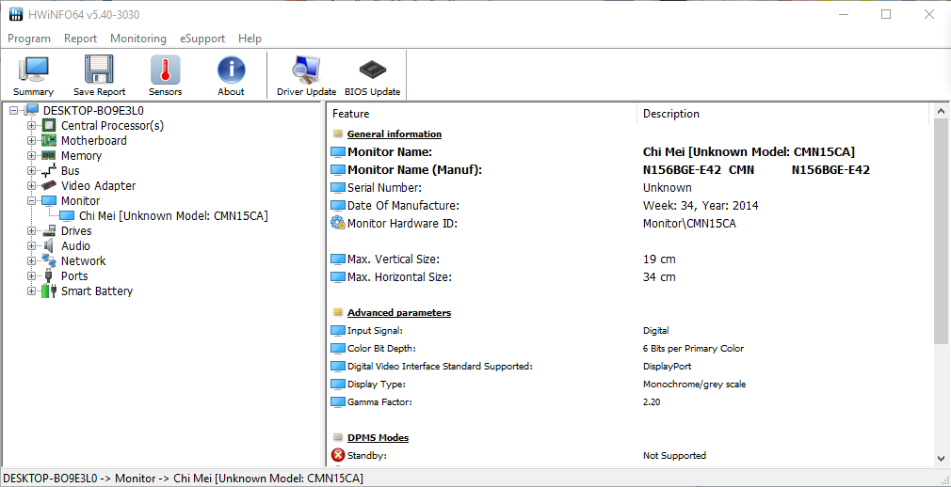This screenshot has width=951, height=487.
Task: Select the Max. Vertical Size row
Action: tap(628, 259)
